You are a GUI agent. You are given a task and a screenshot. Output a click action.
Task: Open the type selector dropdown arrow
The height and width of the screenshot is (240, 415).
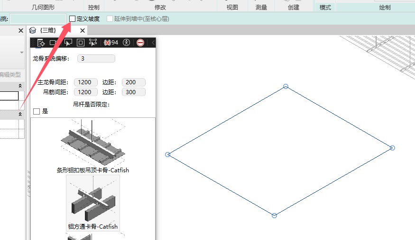click(21, 53)
